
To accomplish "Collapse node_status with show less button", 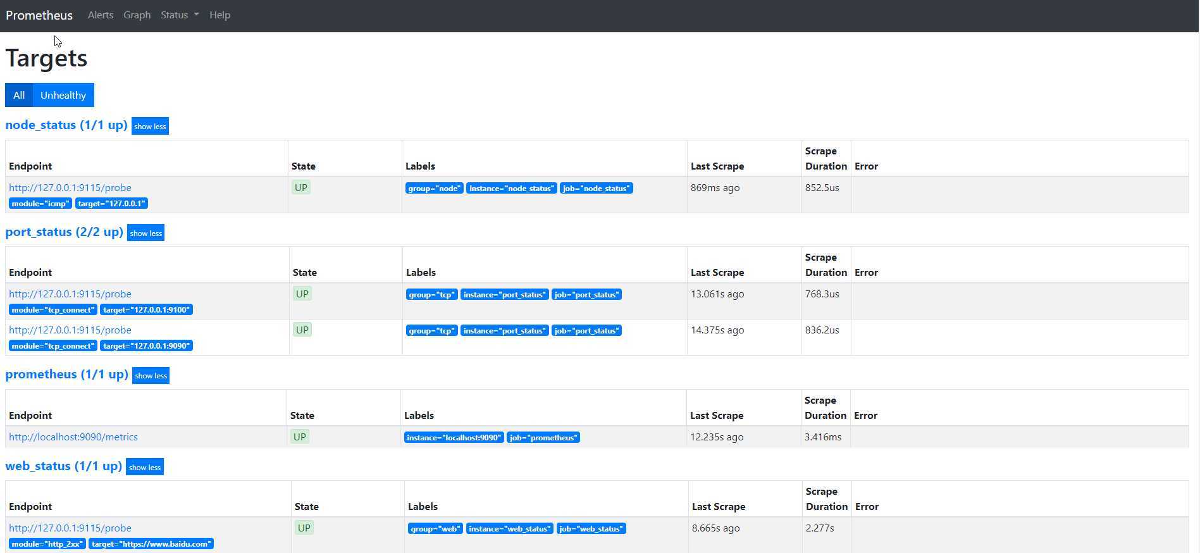I will coord(150,126).
